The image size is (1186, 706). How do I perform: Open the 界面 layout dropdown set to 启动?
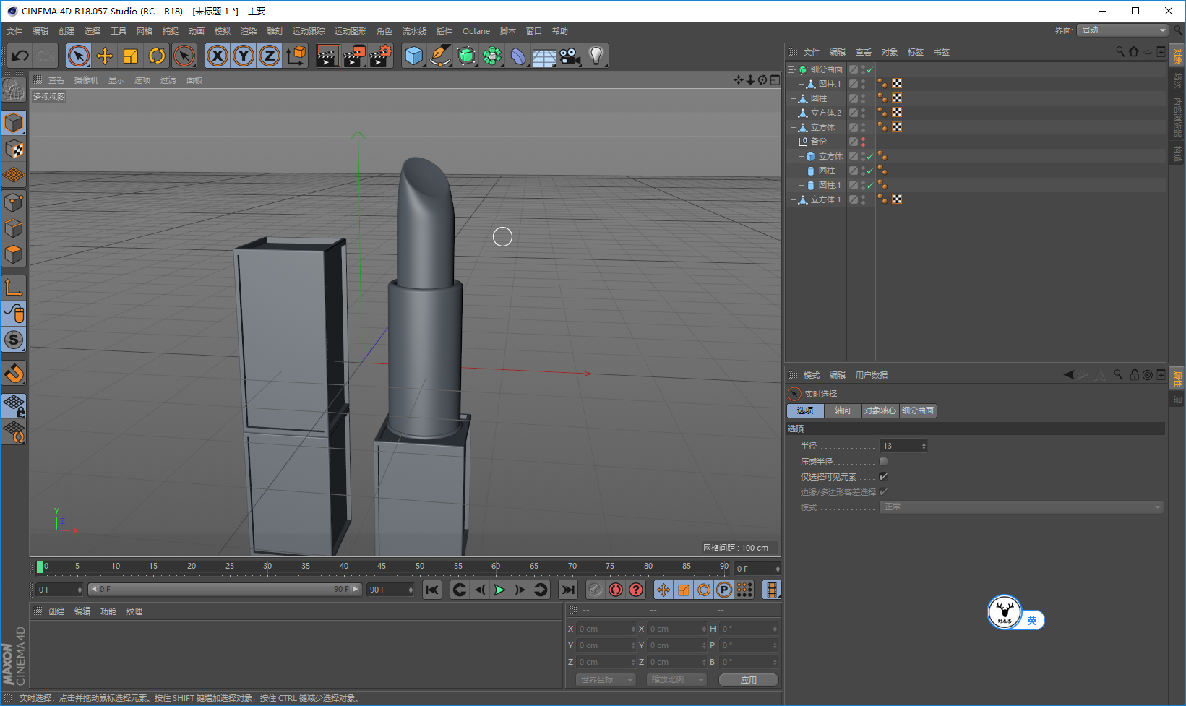tap(1122, 30)
